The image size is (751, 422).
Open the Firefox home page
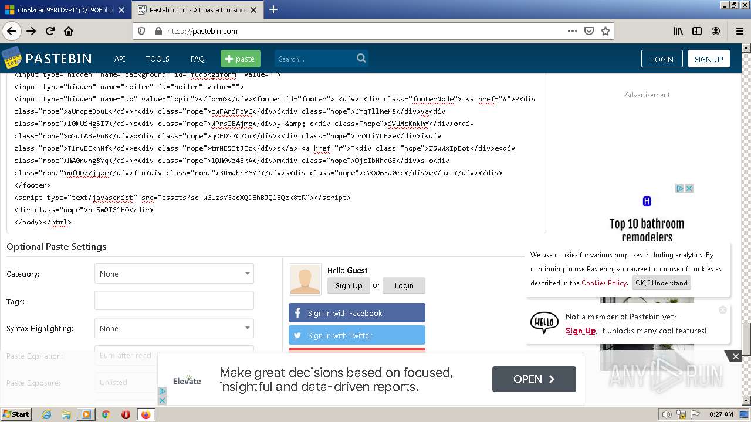coord(69,31)
